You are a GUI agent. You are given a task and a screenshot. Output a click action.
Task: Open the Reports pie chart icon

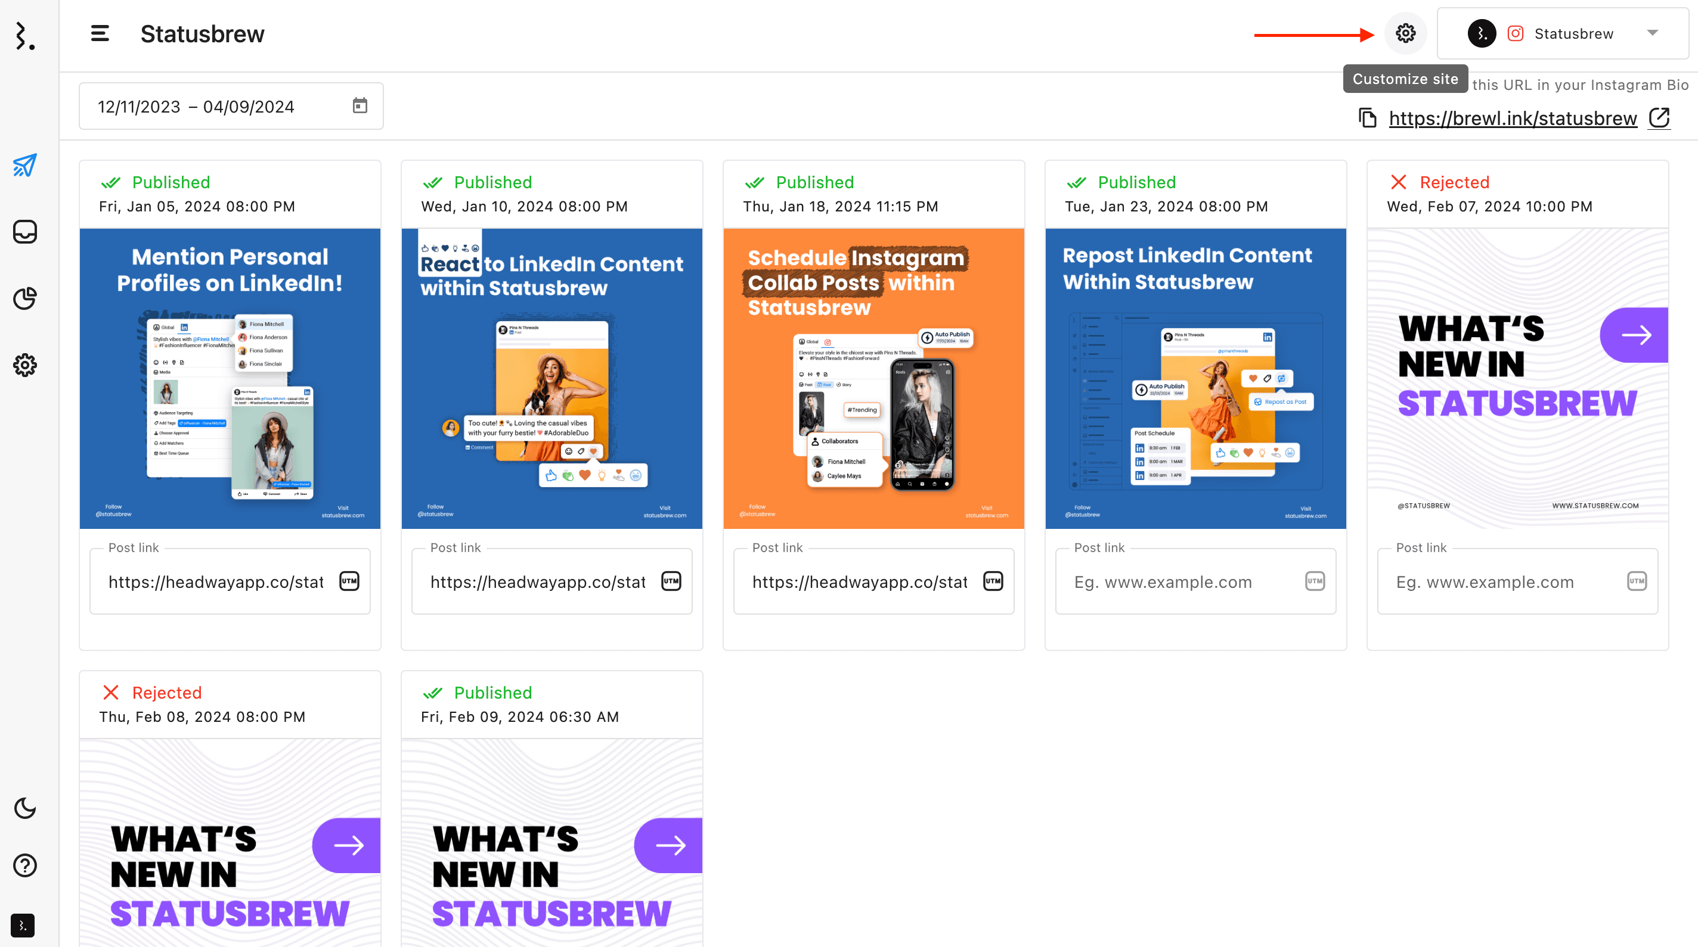coord(25,298)
